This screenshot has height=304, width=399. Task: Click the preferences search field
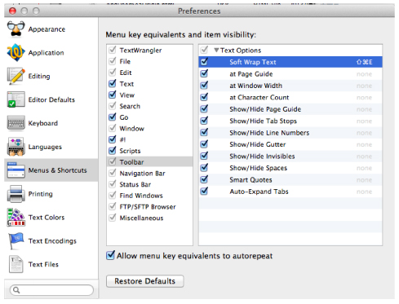pos(51,290)
